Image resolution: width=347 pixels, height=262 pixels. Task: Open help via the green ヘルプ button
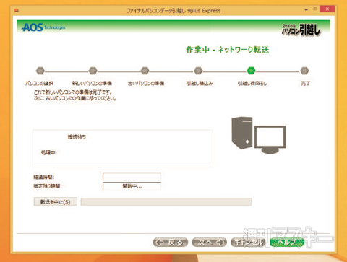coord(287,243)
